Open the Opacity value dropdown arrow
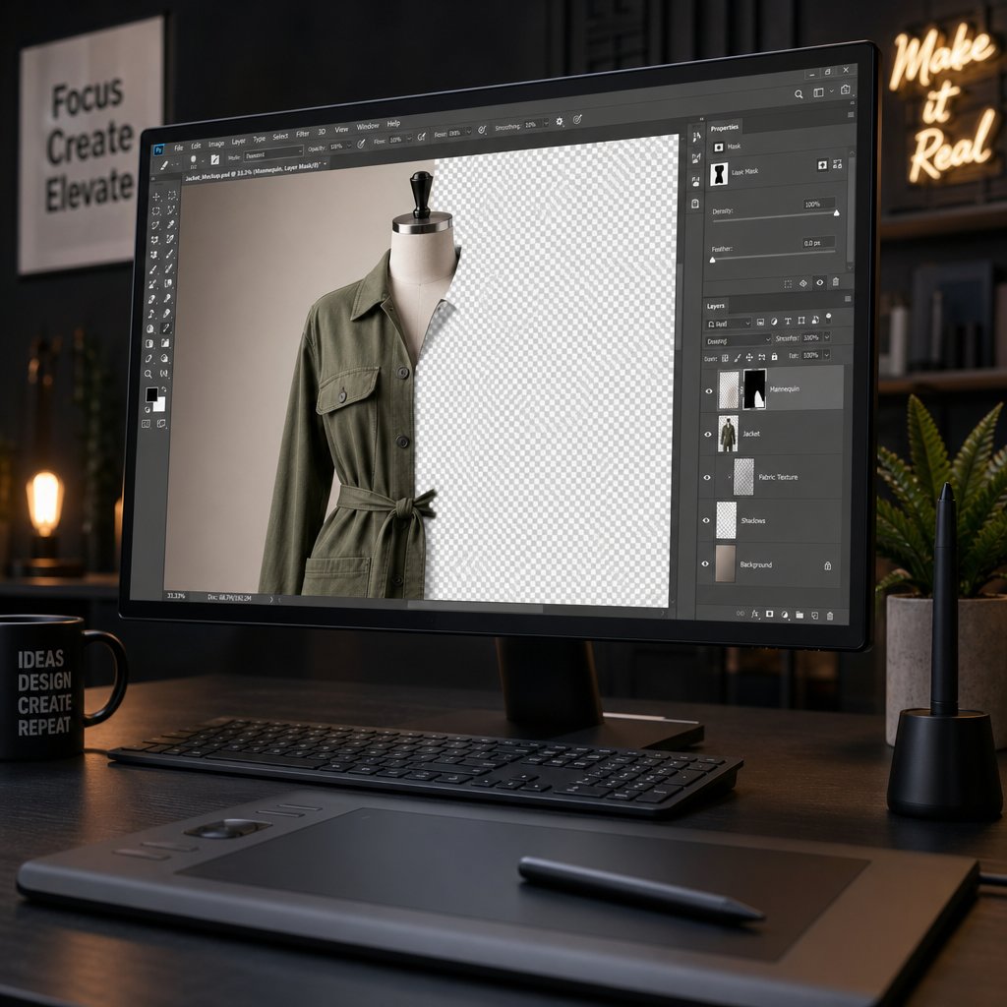 tap(349, 146)
